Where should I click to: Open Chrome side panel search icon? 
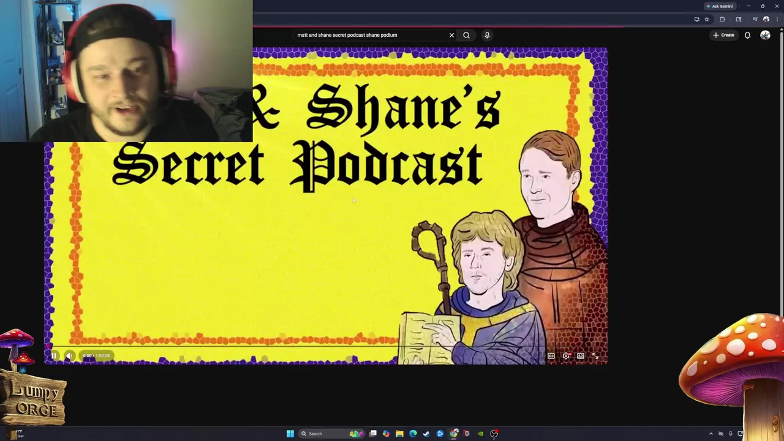[x=739, y=19]
